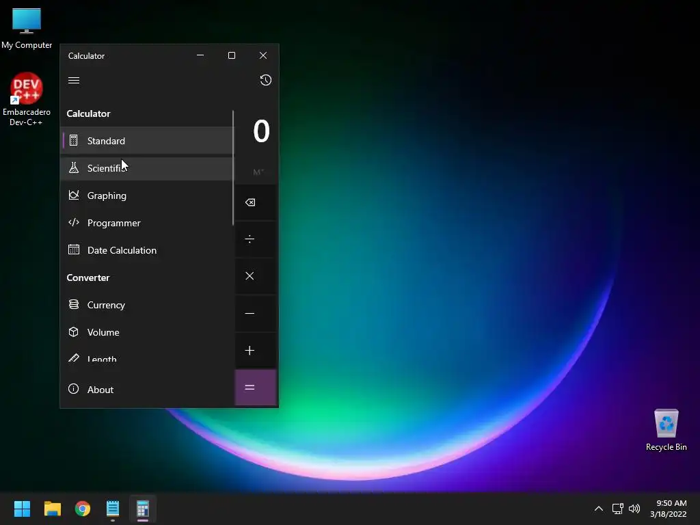Select the Recycle Bin desktop icon

(666, 430)
